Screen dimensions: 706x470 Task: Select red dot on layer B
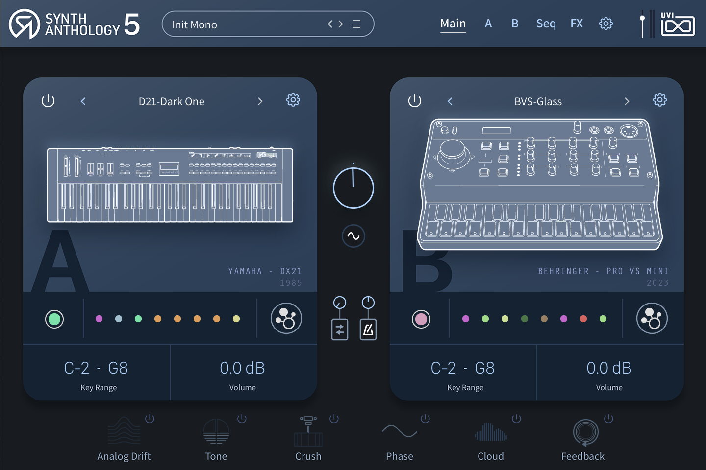(583, 319)
